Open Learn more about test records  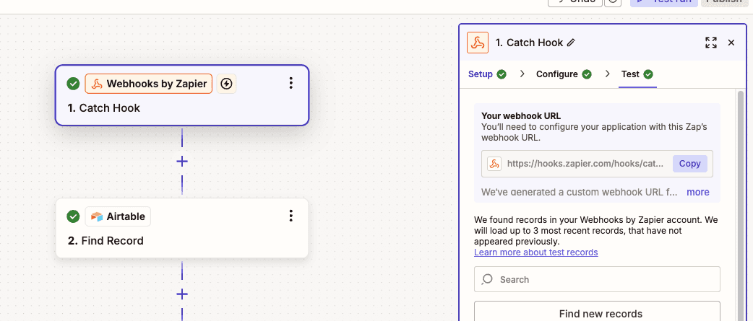coord(536,252)
